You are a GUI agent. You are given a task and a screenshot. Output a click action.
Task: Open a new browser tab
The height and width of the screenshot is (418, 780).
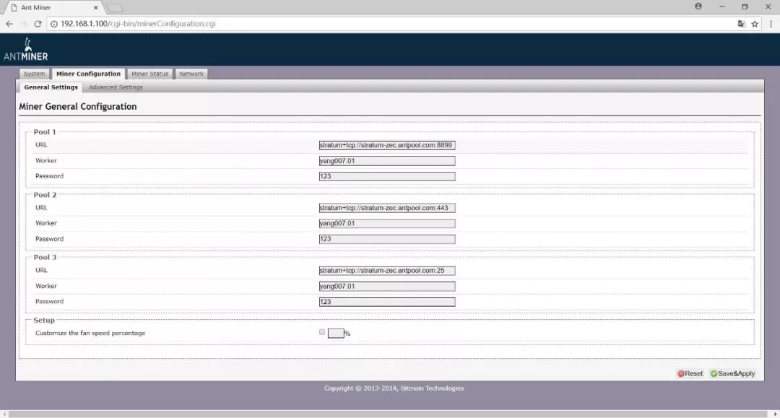[115, 8]
